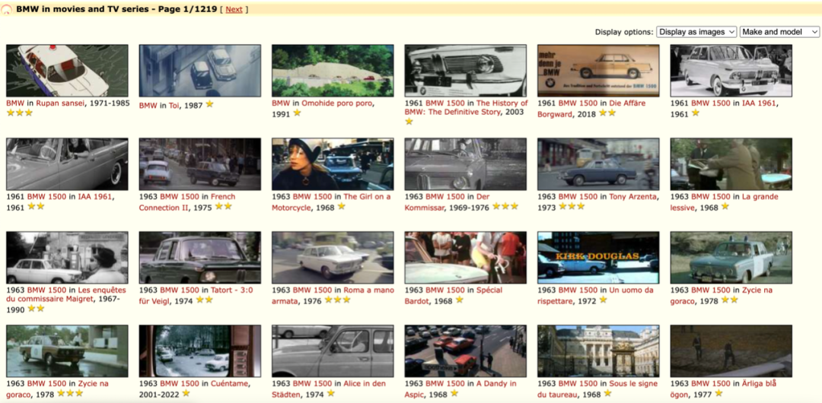Open the Cuéntame thumbnail image
Viewport: 822px width, 403px height.
[x=199, y=351]
